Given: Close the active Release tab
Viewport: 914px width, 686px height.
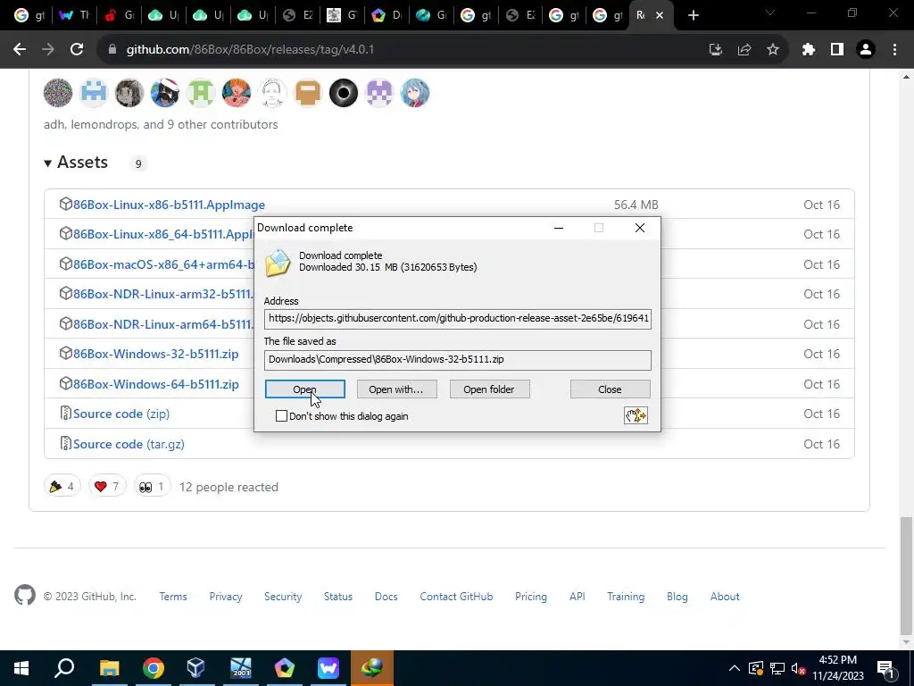Looking at the screenshot, I should click(x=660, y=15).
